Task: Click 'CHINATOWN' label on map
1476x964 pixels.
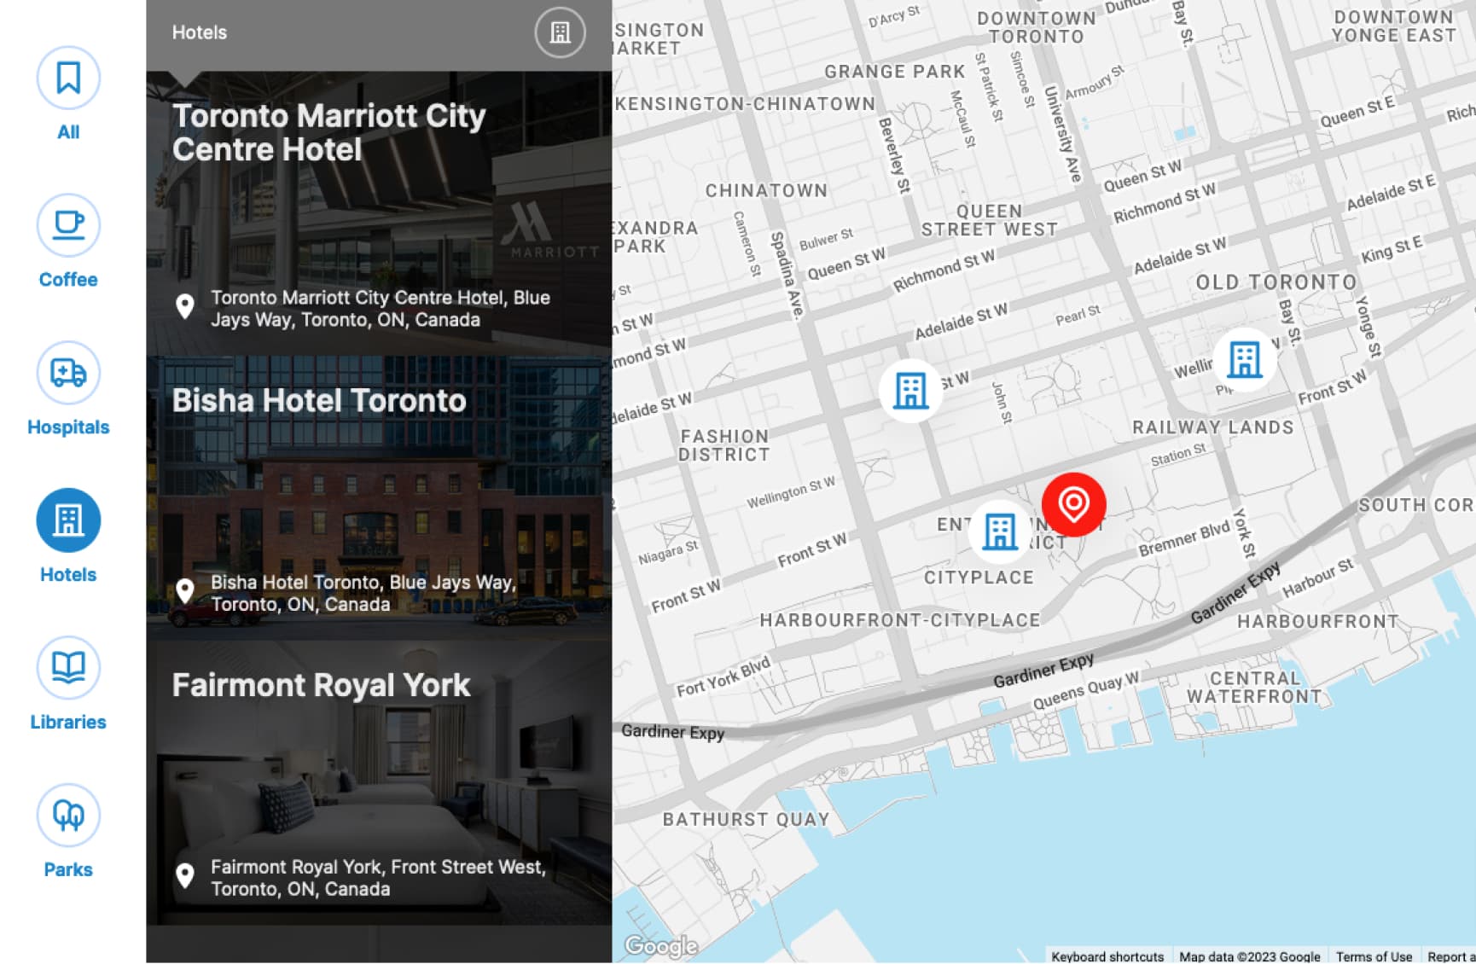Action: click(766, 190)
